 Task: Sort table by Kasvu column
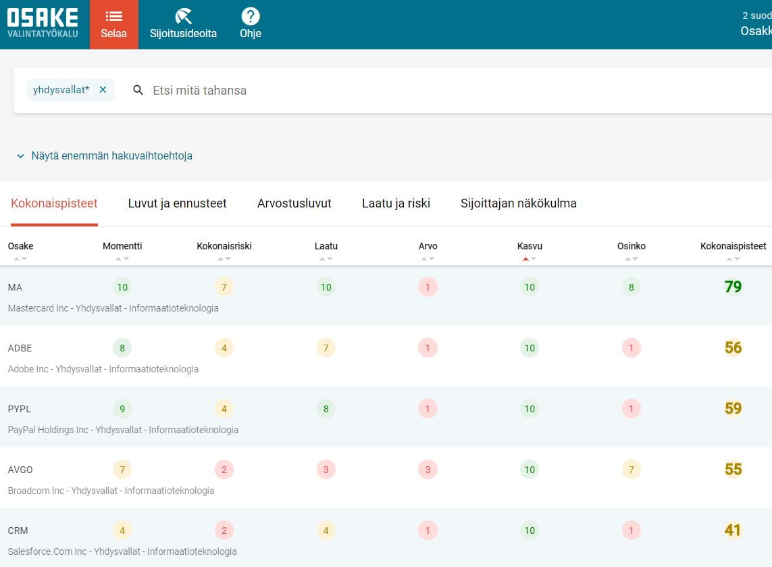click(x=530, y=246)
